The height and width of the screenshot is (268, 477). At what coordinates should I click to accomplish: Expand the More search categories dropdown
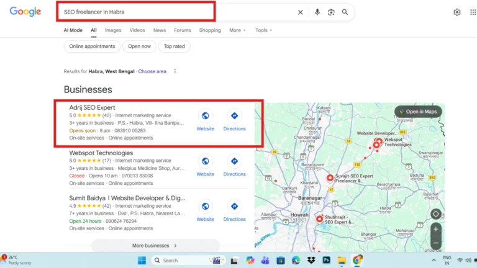tap(237, 30)
